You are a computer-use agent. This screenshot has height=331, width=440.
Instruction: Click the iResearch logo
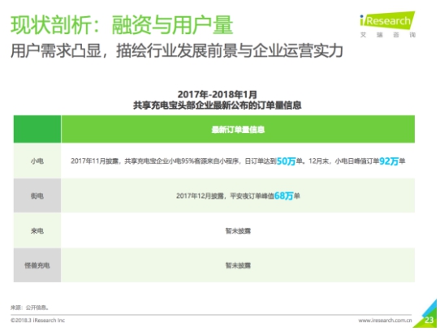(387, 20)
